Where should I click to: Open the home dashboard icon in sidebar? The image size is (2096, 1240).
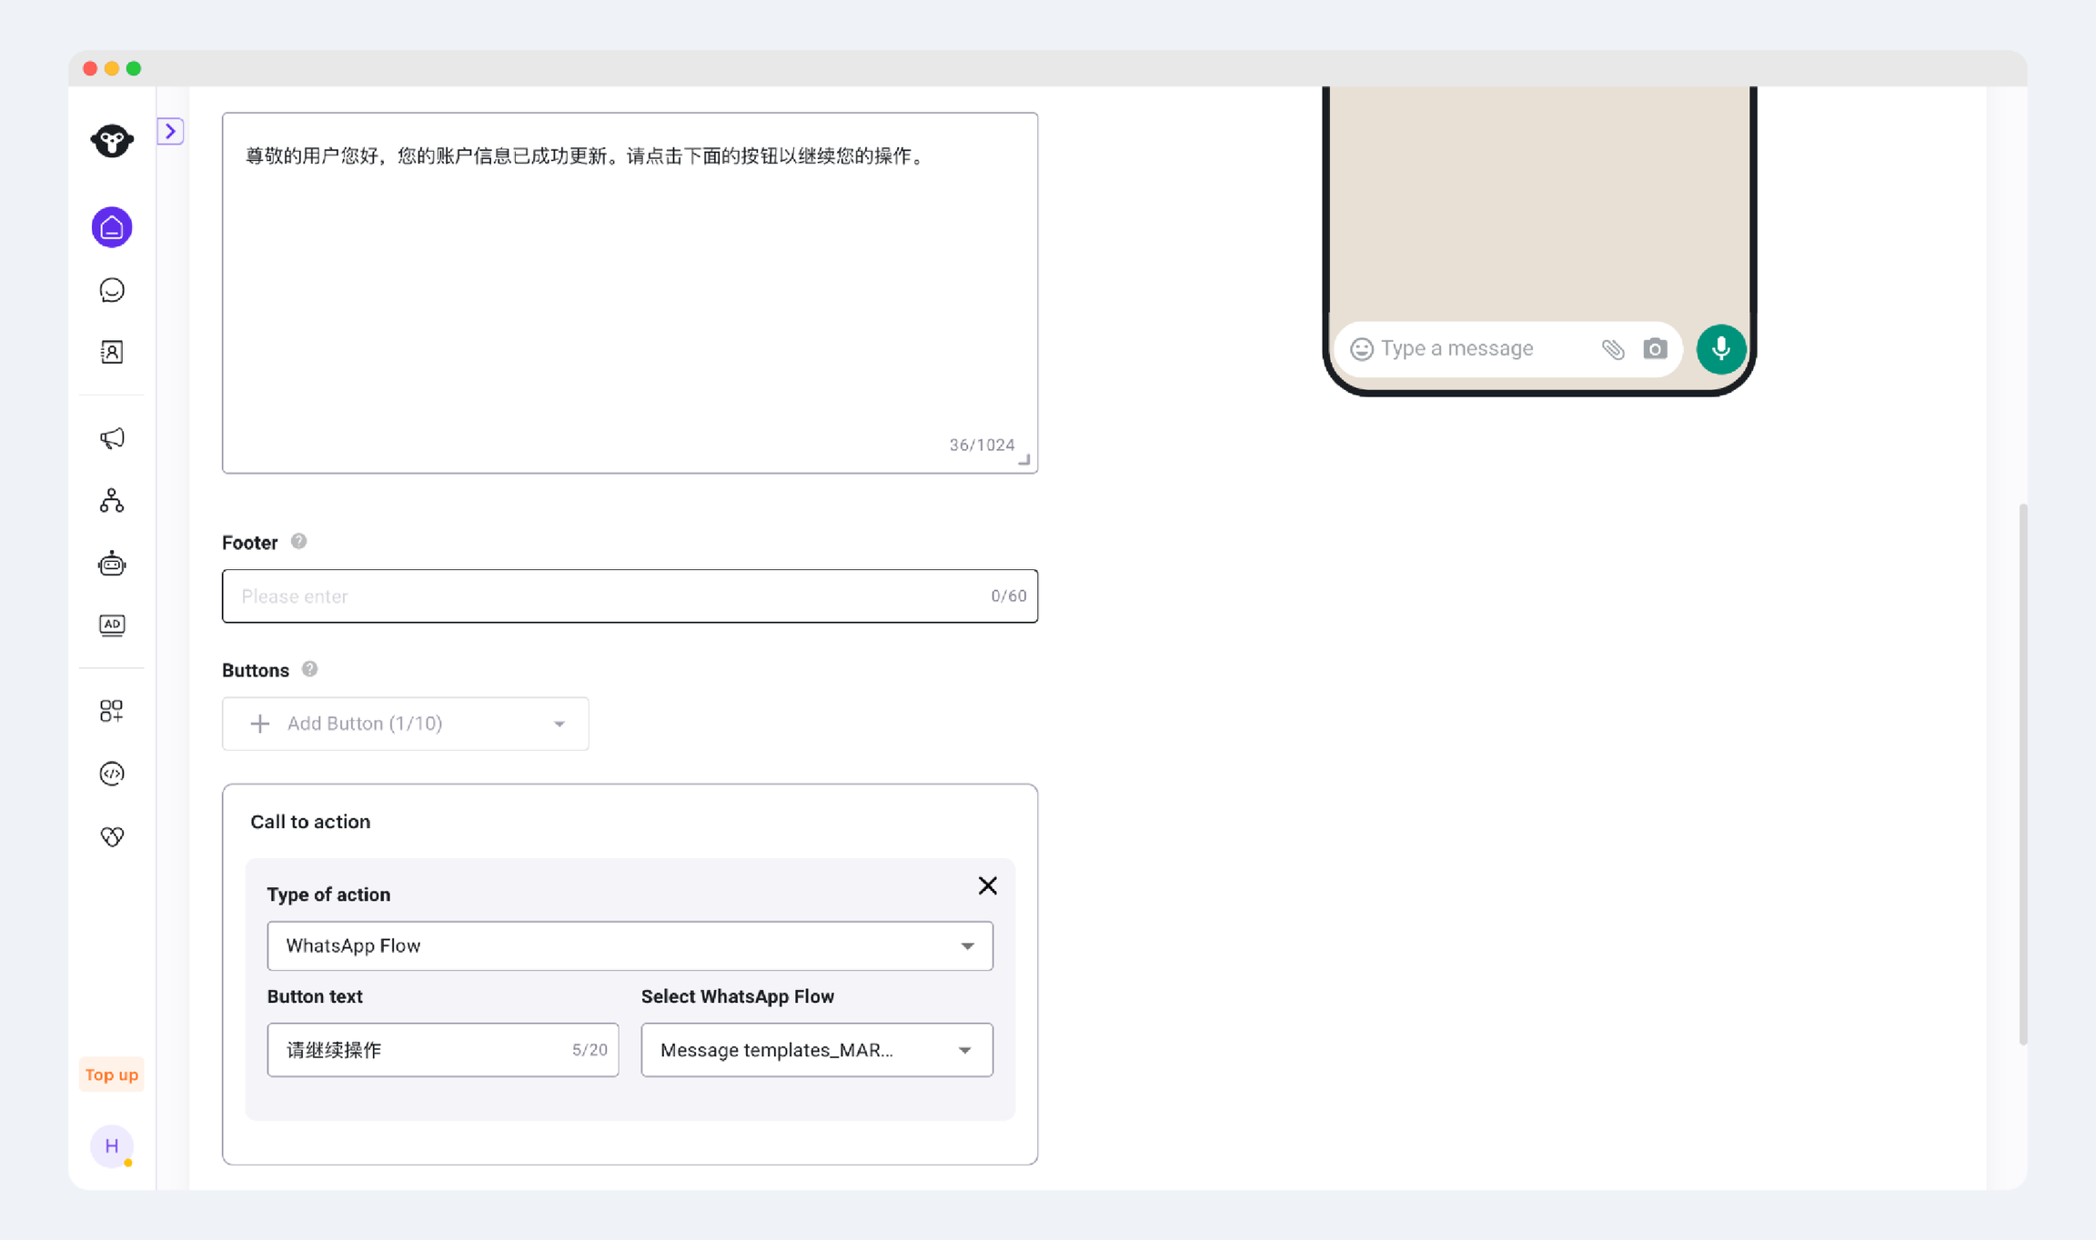pos(112,227)
